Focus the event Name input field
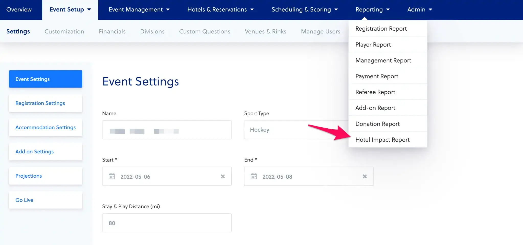 coord(167,130)
